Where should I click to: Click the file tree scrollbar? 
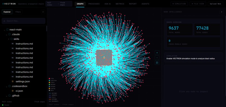point(47,28)
